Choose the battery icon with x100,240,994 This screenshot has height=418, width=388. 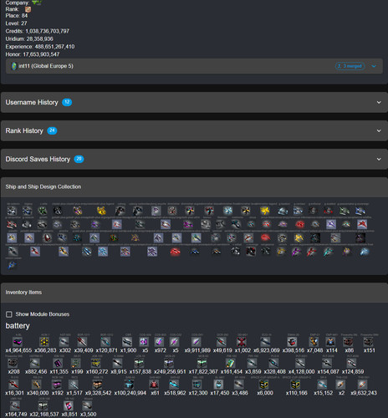pyautogui.click(x=129, y=385)
